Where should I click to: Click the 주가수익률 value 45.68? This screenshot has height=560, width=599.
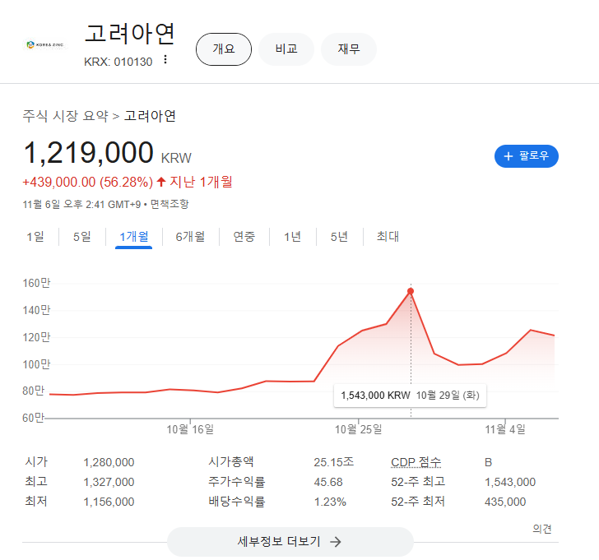(x=328, y=482)
